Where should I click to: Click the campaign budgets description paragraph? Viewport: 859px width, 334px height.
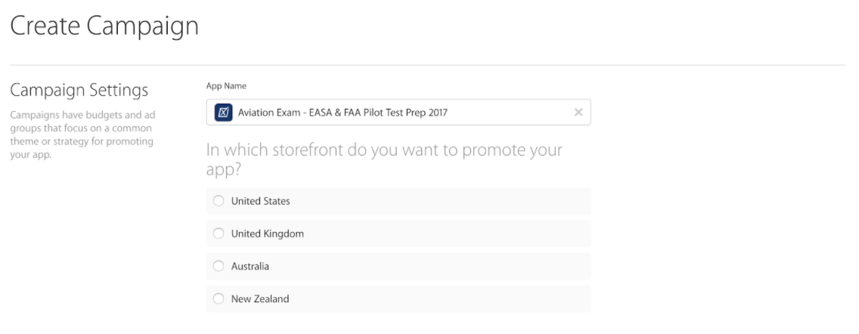click(x=82, y=135)
